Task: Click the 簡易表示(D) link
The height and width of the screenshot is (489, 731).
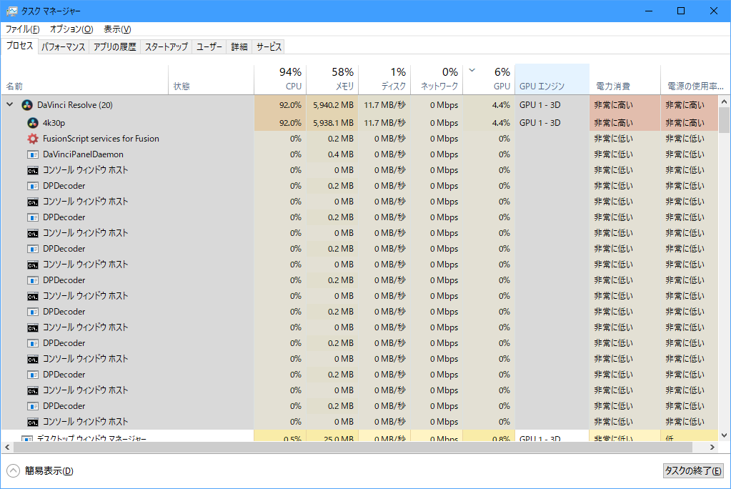Action: pos(49,471)
